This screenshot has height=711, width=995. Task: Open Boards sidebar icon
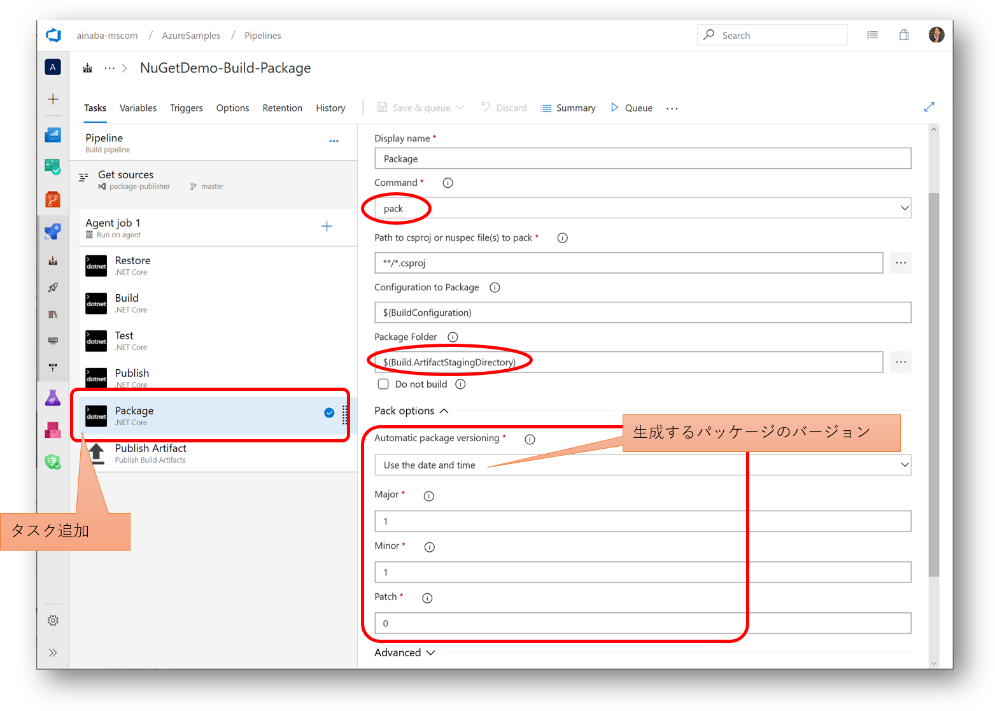53,167
